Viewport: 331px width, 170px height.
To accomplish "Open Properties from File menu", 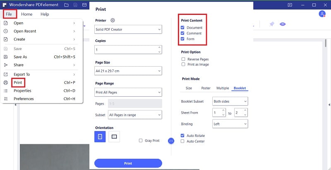I will [x=22, y=91].
